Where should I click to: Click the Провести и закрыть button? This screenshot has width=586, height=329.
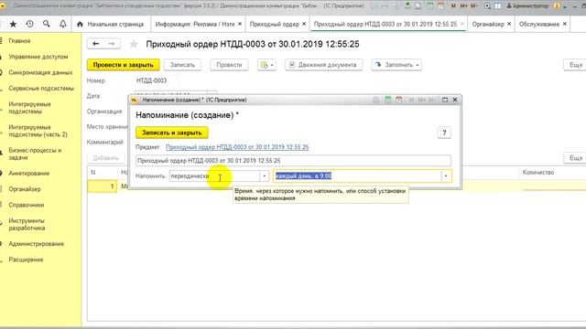pyautogui.click(x=123, y=65)
